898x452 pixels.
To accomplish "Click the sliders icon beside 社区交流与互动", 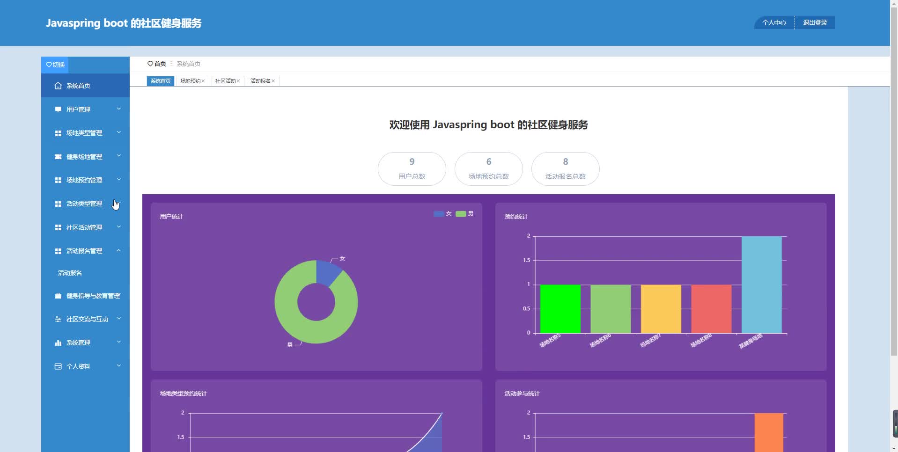I will pyautogui.click(x=58, y=319).
